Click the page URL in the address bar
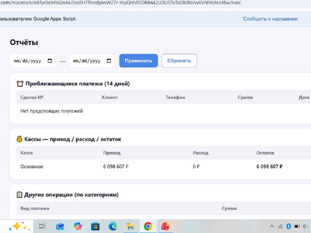The height and width of the screenshot is (233, 311). [x=120, y=3]
